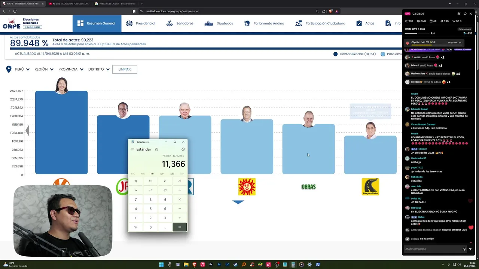Image resolution: width=479 pixels, height=269 pixels.
Task: Click the multiply operator in Calculator
Action: click(180, 200)
